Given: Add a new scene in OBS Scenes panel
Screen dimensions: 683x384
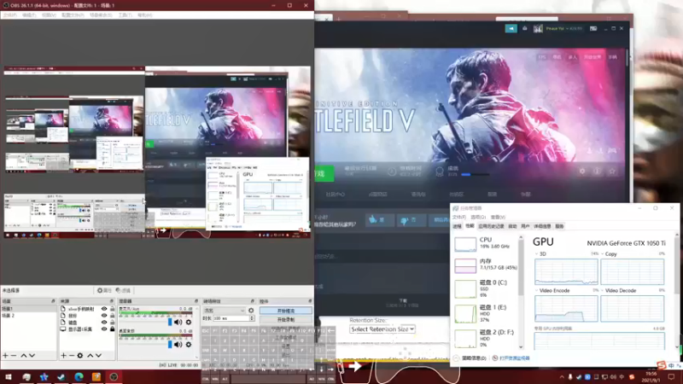Looking at the screenshot, I should [5, 356].
